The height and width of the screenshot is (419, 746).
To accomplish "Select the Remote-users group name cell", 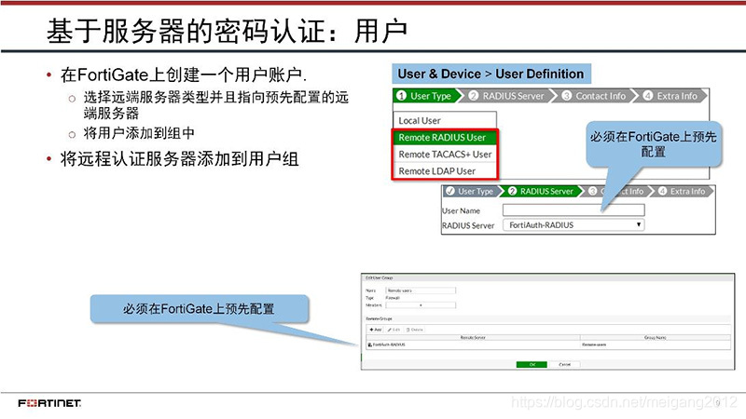I will coord(594,345).
